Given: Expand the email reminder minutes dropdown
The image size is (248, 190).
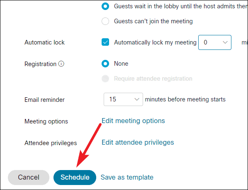Looking at the screenshot, I should tap(123, 99).
